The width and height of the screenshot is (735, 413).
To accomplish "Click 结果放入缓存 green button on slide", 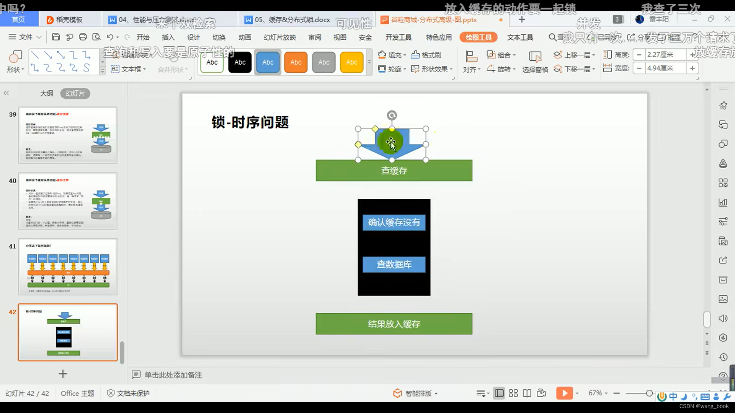I will (x=394, y=324).
